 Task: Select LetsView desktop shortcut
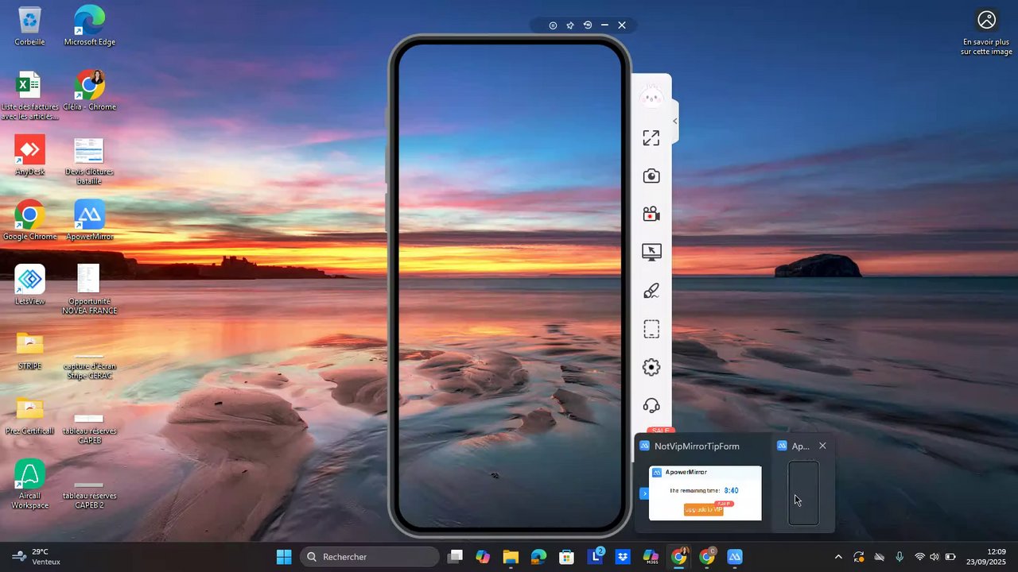click(x=29, y=285)
